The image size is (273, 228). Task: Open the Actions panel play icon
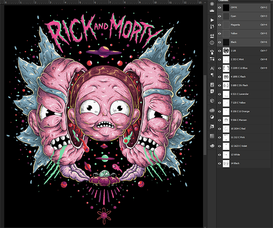(x=212, y=20)
